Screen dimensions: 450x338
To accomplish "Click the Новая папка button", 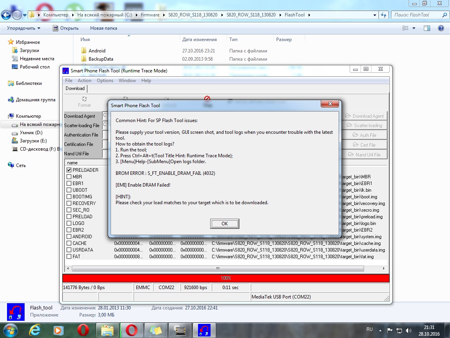I will [x=104, y=28].
